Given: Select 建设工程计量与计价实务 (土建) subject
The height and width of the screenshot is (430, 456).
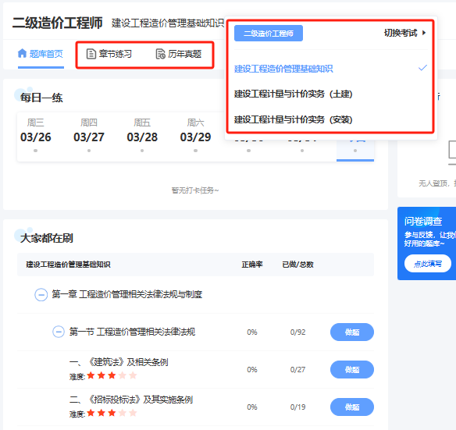Looking at the screenshot, I should point(293,94).
